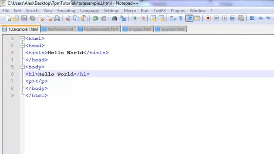274x154 pixels.
Task: Click line number 9 in margin
Action: pos(12,95)
